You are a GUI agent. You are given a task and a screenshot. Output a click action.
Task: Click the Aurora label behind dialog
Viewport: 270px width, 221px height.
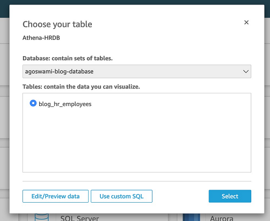click(221, 218)
